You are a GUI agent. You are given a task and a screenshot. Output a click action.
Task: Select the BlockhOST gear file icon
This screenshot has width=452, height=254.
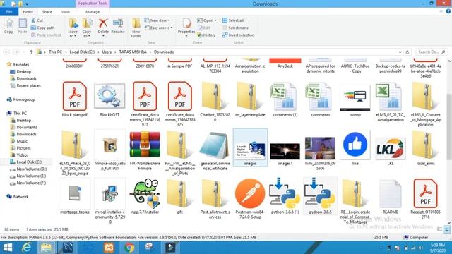click(109, 96)
